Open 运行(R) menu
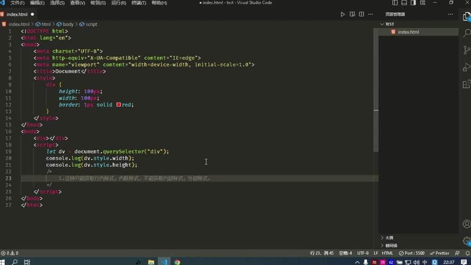471x265 pixels. pos(119,3)
